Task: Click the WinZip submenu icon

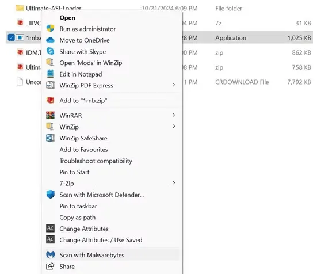Action: coord(50,127)
